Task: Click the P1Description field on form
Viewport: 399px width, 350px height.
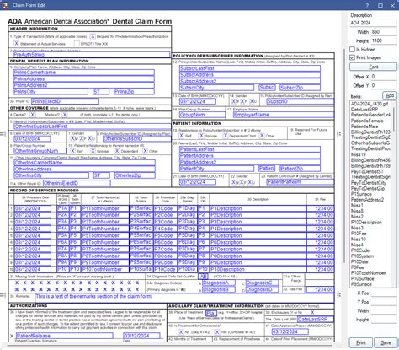Action: pyautogui.click(x=258, y=208)
